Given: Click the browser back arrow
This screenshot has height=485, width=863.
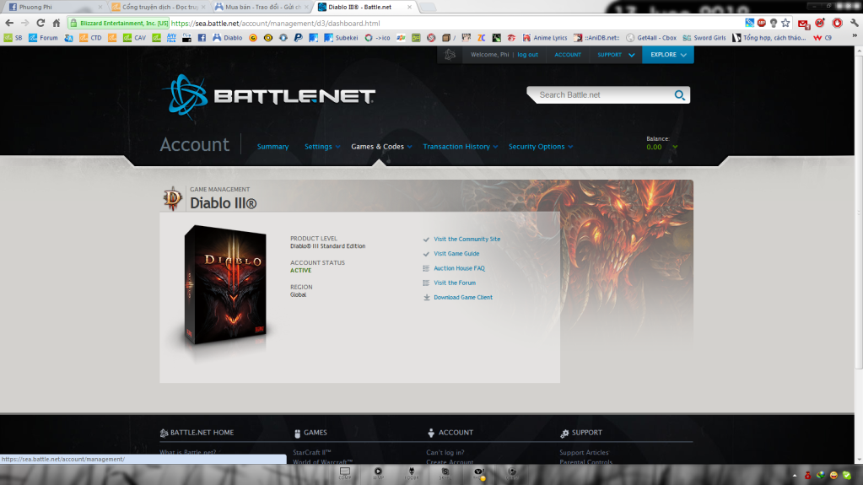Looking at the screenshot, I should pos(9,23).
